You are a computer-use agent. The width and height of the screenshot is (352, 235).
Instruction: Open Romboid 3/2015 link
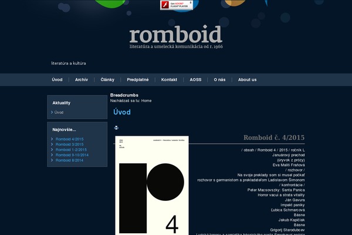(69, 145)
